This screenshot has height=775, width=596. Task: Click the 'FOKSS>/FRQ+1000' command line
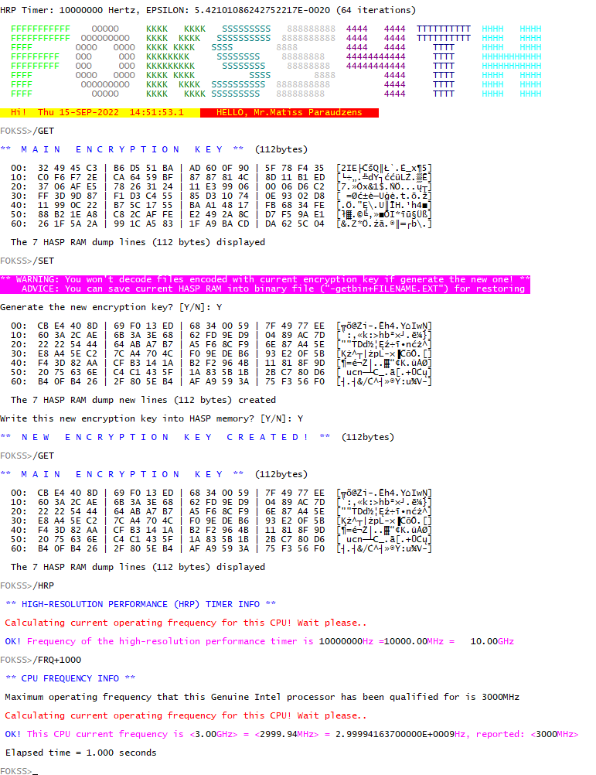[x=40, y=660]
